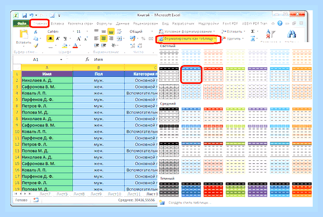Click the AutoSum sigma icon
Screen dimensions: 323x217
(x=253, y=31)
